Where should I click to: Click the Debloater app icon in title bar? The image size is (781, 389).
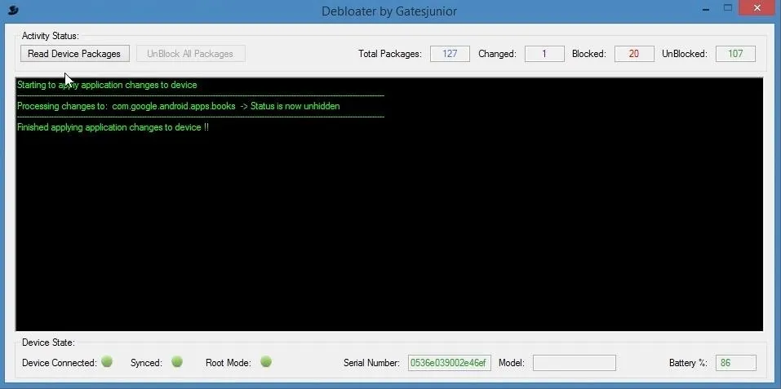tap(13, 10)
